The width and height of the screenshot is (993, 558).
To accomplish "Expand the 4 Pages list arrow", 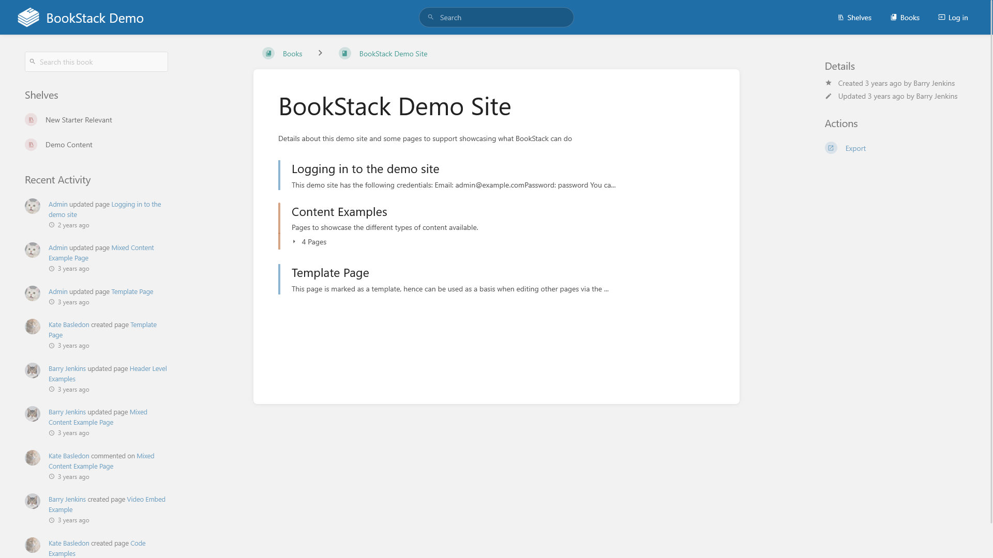I will tap(294, 242).
